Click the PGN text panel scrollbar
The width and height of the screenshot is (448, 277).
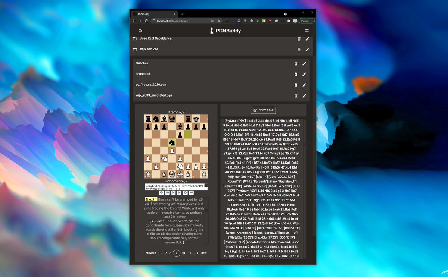pos(304,188)
